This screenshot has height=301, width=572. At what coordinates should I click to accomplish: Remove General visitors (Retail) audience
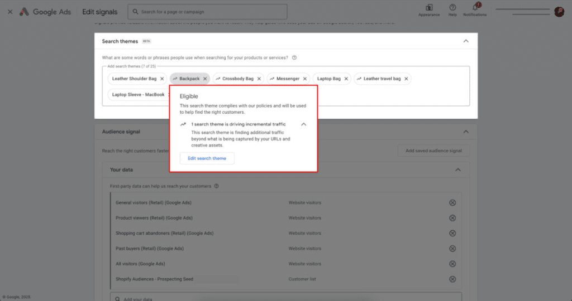pyautogui.click(x=452, y=203)
